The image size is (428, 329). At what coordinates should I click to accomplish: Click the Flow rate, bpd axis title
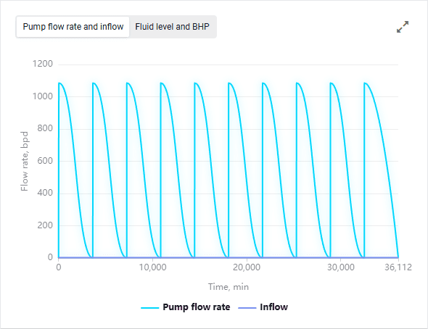coord(24,161)
